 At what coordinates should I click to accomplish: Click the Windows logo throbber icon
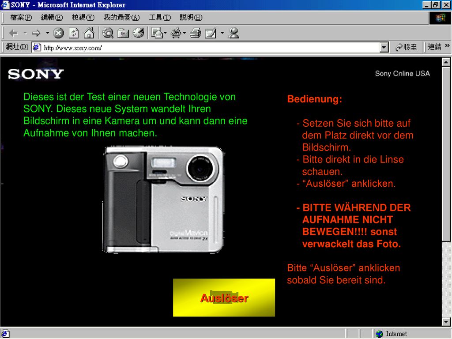pyautogui.click(x=440, y=18)
